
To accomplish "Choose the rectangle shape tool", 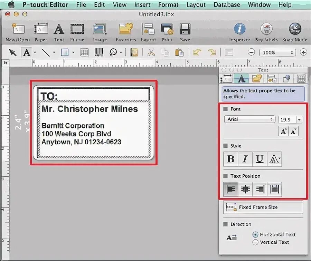I will click(x=65, y=52).
